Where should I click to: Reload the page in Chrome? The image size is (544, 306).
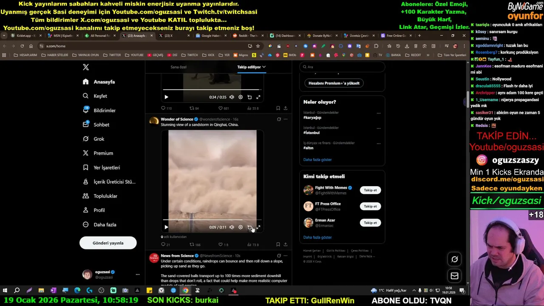tap(22, 46)
